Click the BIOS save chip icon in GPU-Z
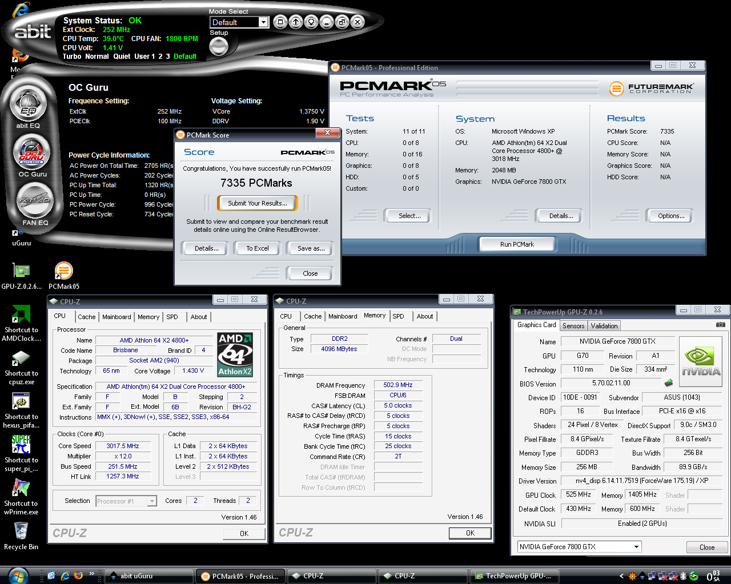 point(669,383)
